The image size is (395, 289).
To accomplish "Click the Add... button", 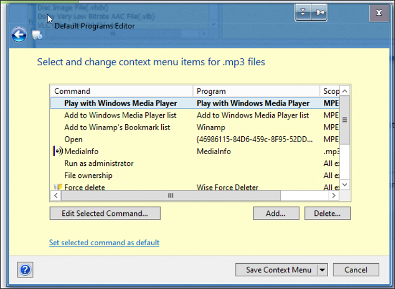I will 276,214.
